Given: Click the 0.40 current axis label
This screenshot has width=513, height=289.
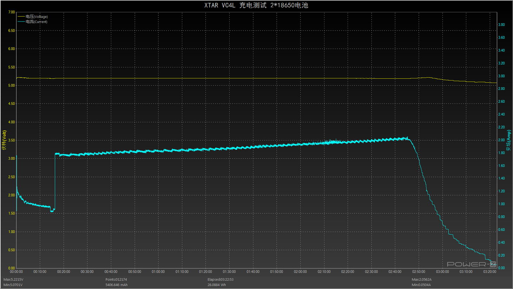Looking at the screenshot, I should pyautogui.click(x=501, y=243).
